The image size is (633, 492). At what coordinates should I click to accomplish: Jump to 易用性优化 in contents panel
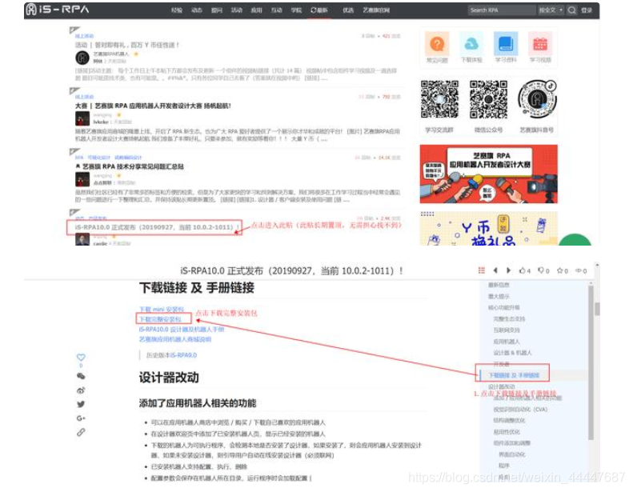point(507,432)
